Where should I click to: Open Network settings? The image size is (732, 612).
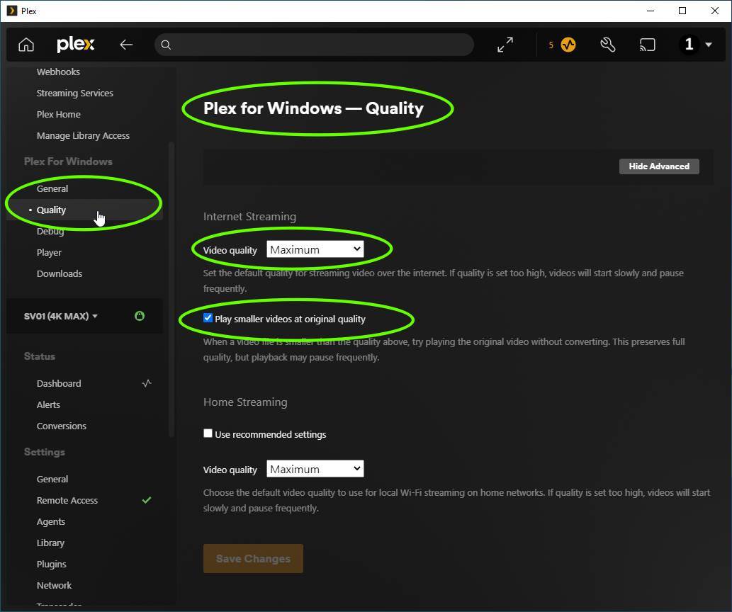[54, 585]
